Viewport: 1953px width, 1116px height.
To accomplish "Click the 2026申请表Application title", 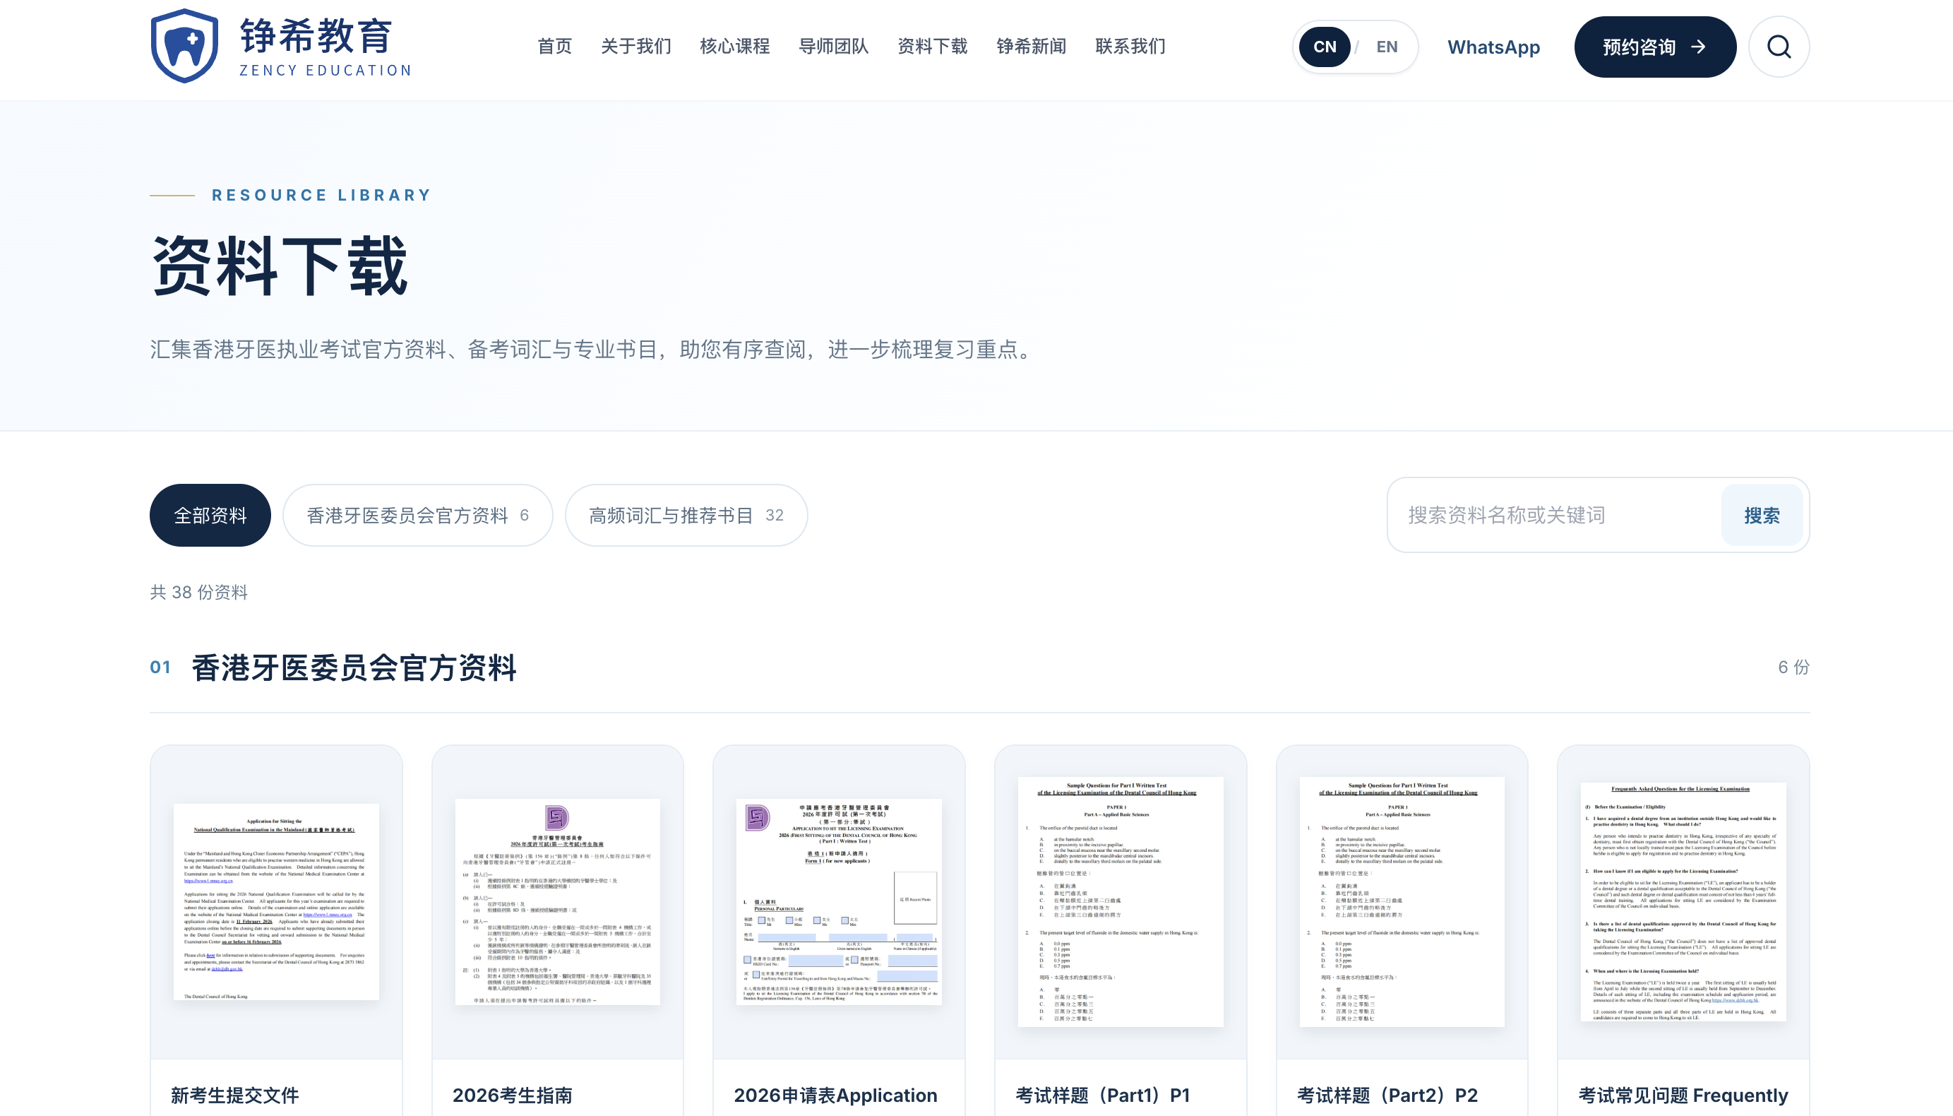I will [835, 1096].
